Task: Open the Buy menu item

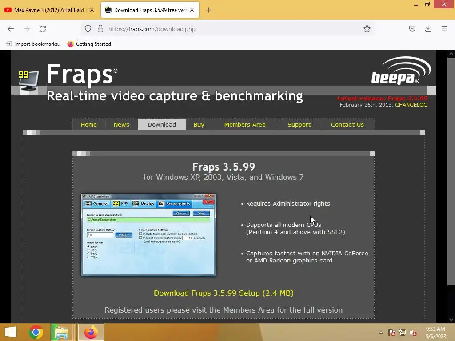Action: pyautogui.click(x=199, y=124)
